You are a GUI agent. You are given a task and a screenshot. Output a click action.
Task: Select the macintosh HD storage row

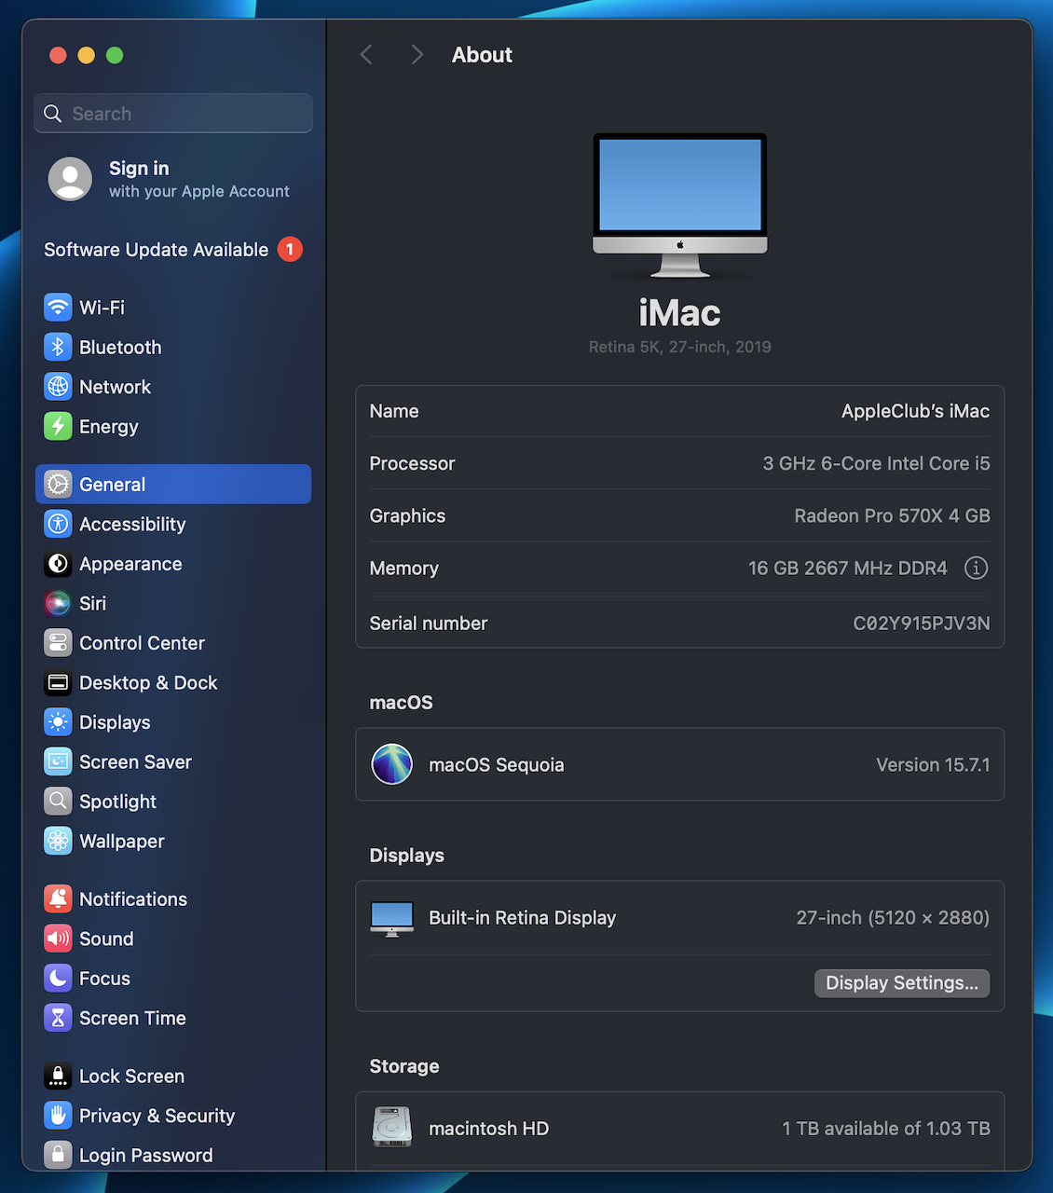point(679,1129)
